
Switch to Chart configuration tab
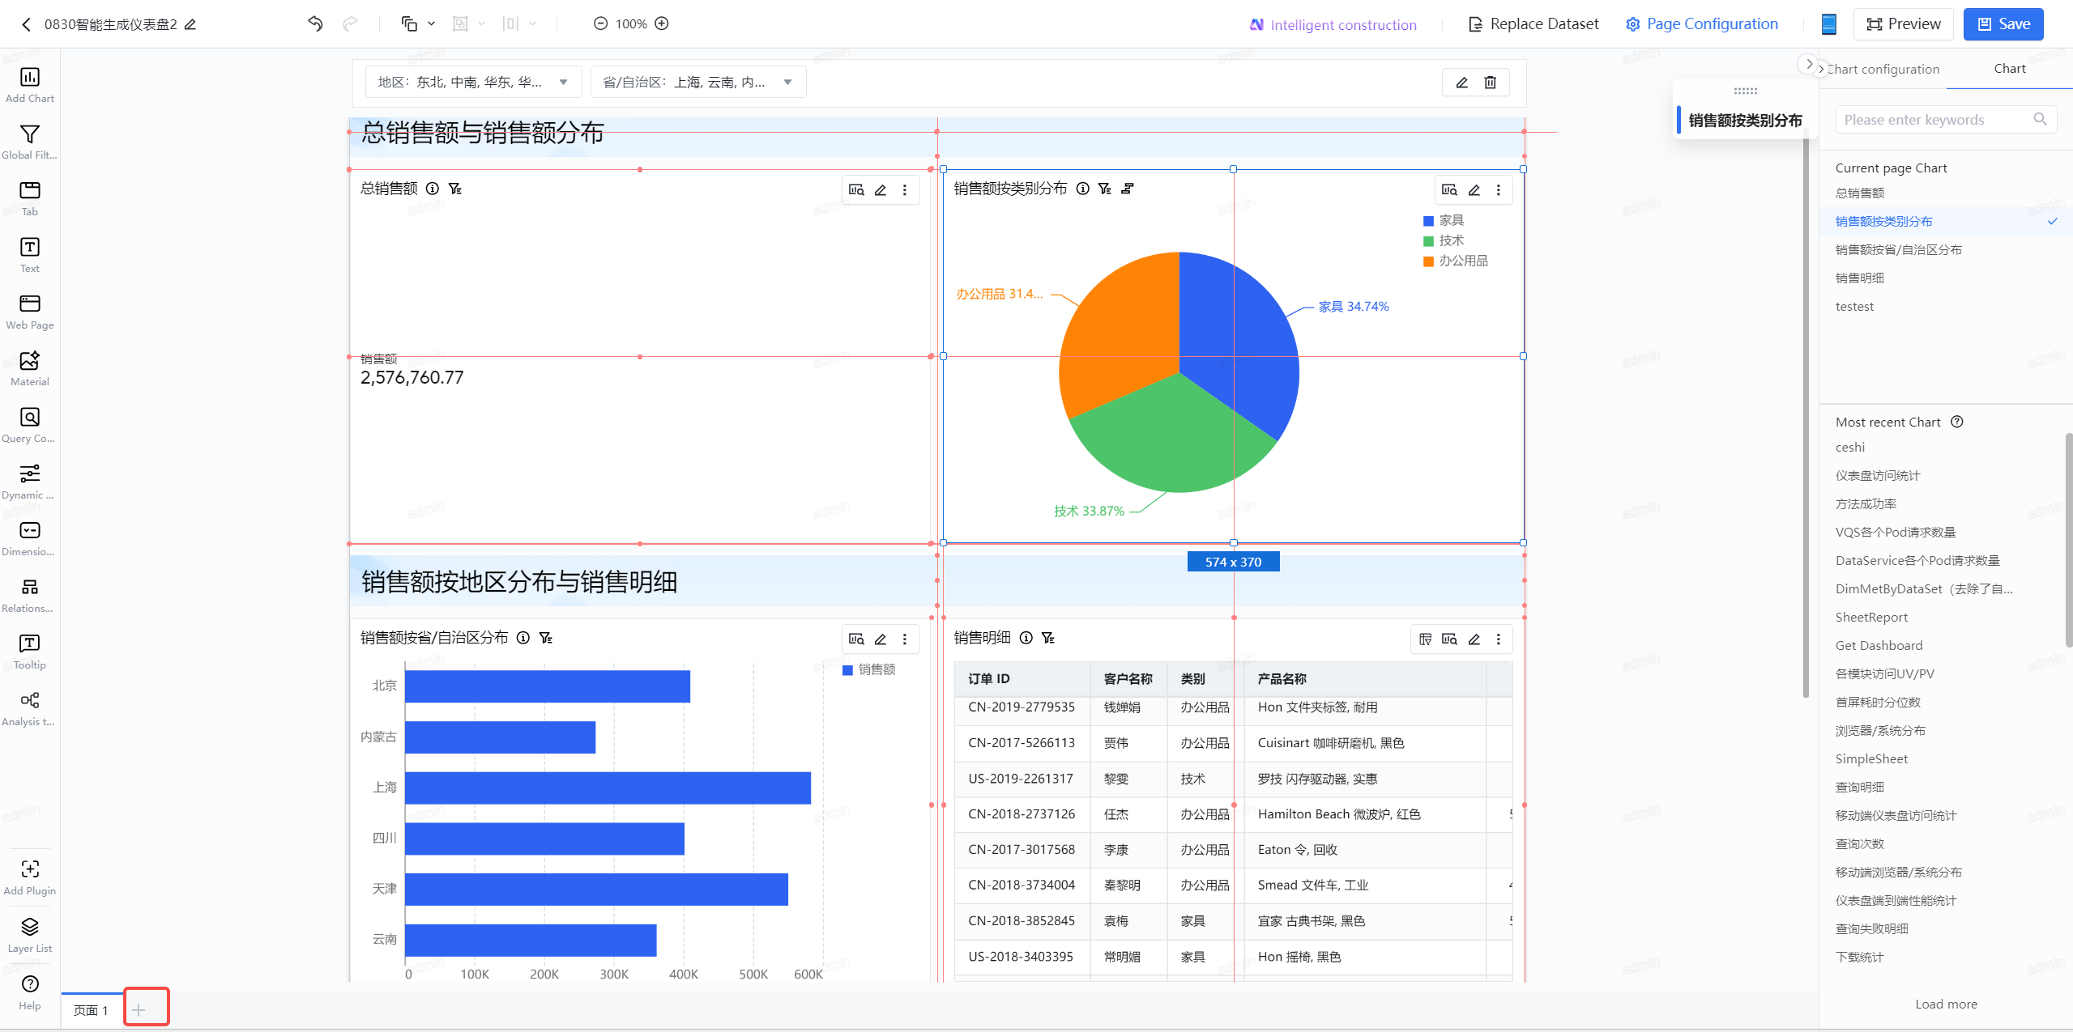1883,69
